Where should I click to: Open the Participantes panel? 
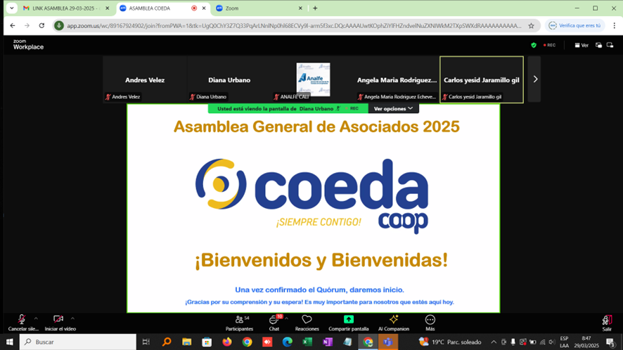pyautogui.click(x=239, y=320)
